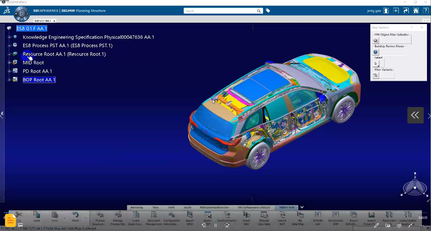Click the Export MPD icon
Viewport: 431px width, 231px height.
(x=190, y=215)
